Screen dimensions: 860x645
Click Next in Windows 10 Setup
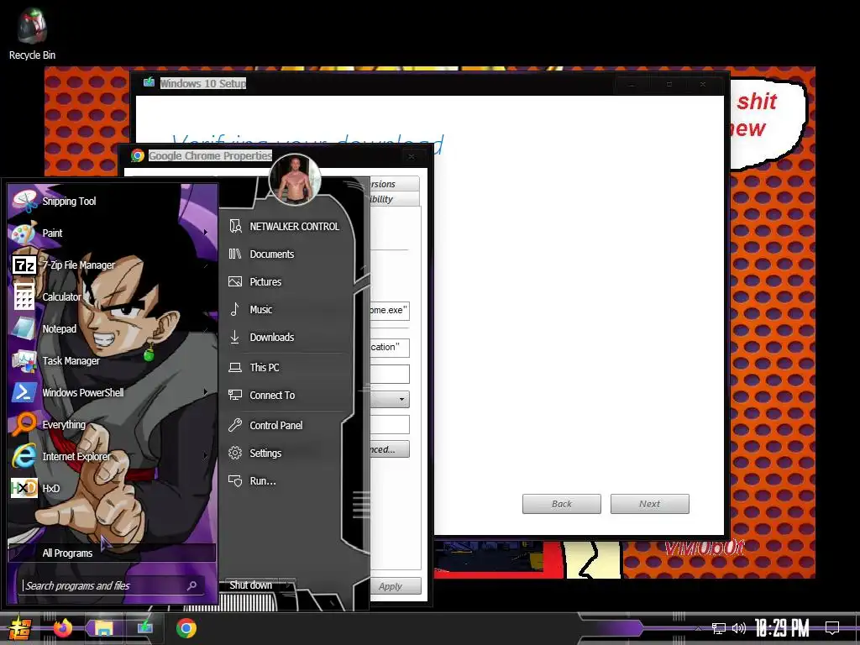click(x=650, y=504)
